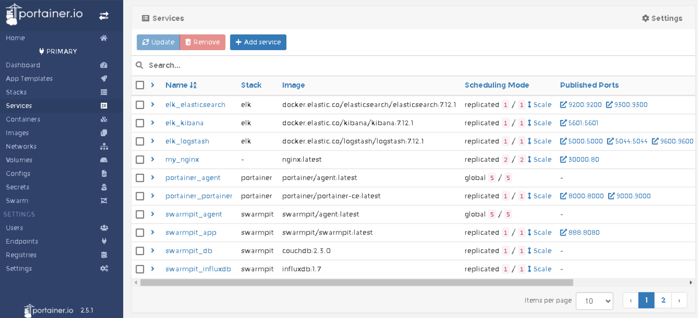Check the elk_kibana row checkbox
The image size is (698, 318).
[x=140, y=123]
